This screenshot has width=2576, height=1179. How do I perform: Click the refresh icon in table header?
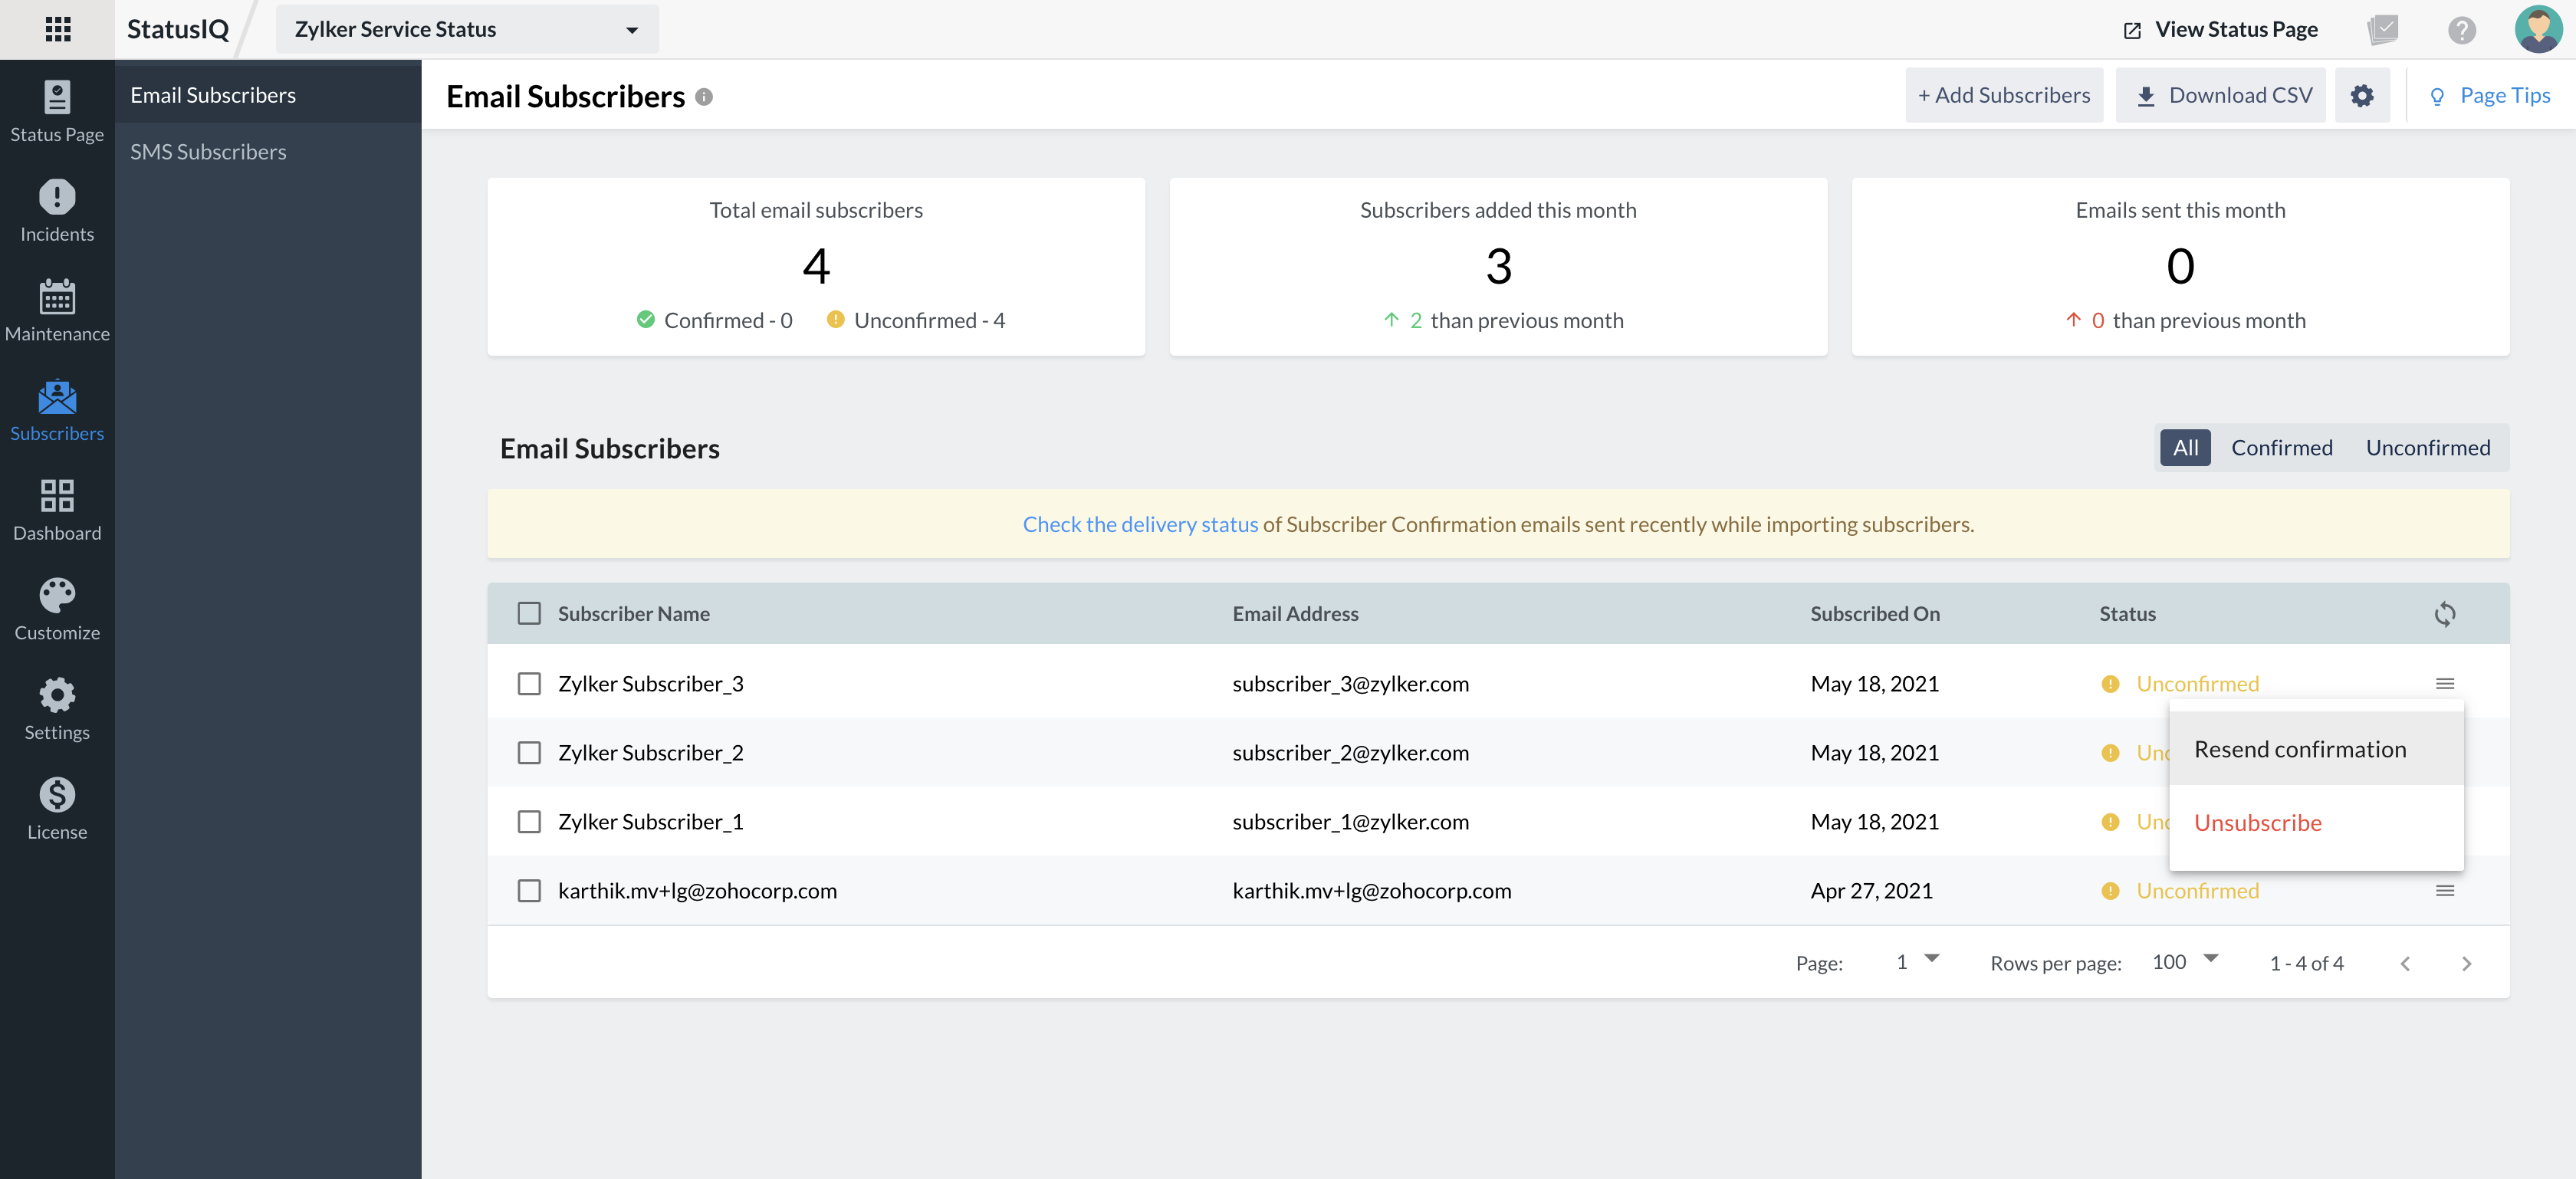[x=2444, y=614]
